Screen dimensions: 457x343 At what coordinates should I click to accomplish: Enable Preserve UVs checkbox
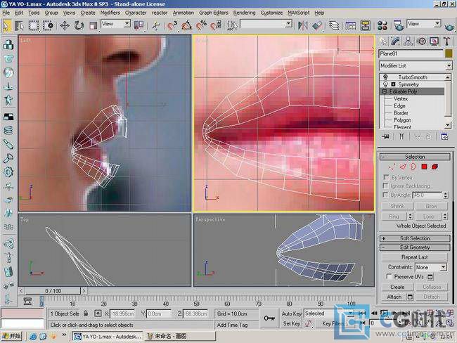click(x=389, y=276)
